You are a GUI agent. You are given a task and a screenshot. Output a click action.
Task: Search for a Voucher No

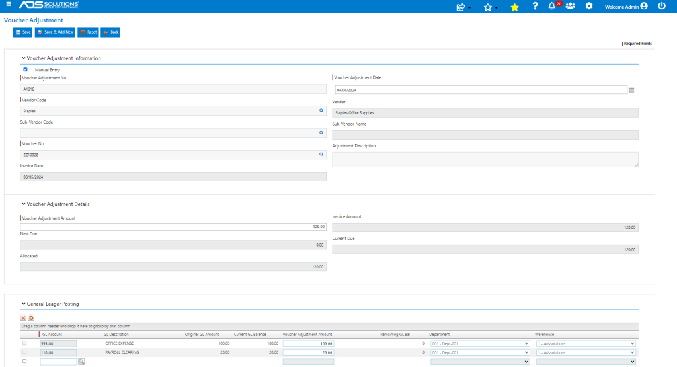click(321, 155)
